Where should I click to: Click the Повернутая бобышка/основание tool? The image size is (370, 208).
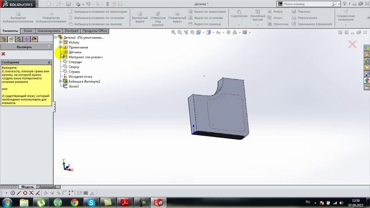coord(51,17)
